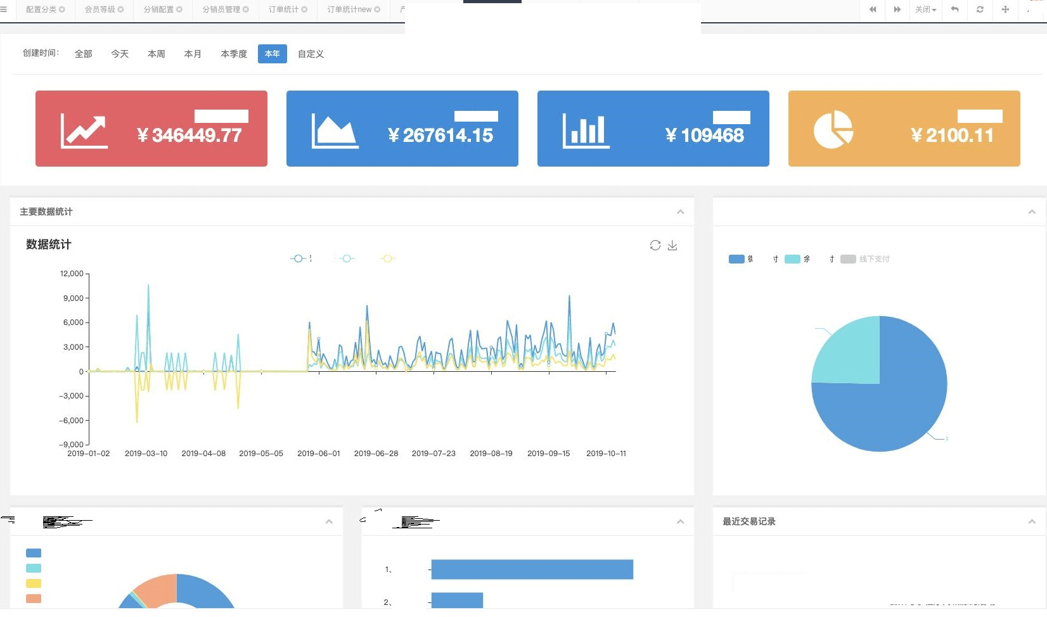Click the back arrow icon in tab bar
This screenshot has height=617, width=1047.
point(954,10)
